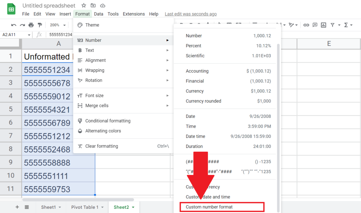The image size is (361, 213).
Task: Open the Functions sigma icon
Action: pos(346,25)
